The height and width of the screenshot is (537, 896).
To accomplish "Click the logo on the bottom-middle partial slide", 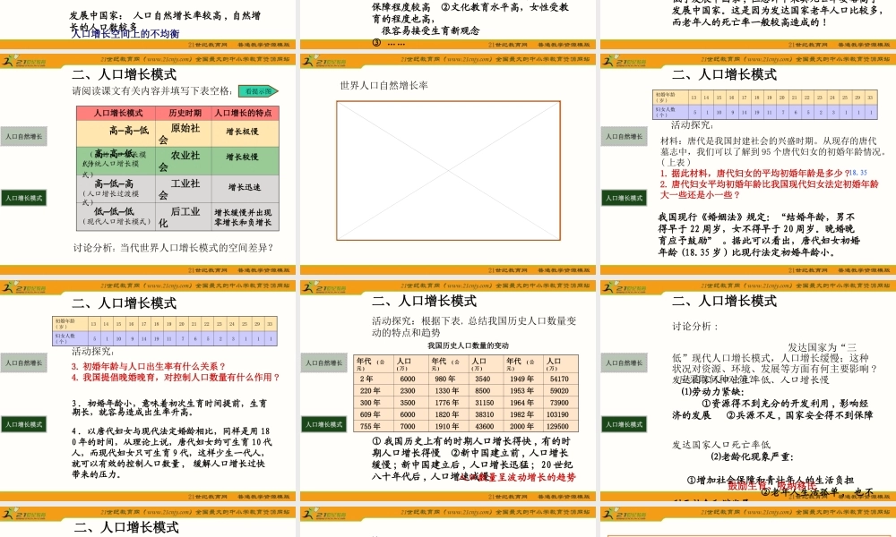I will tap(324, 514).
